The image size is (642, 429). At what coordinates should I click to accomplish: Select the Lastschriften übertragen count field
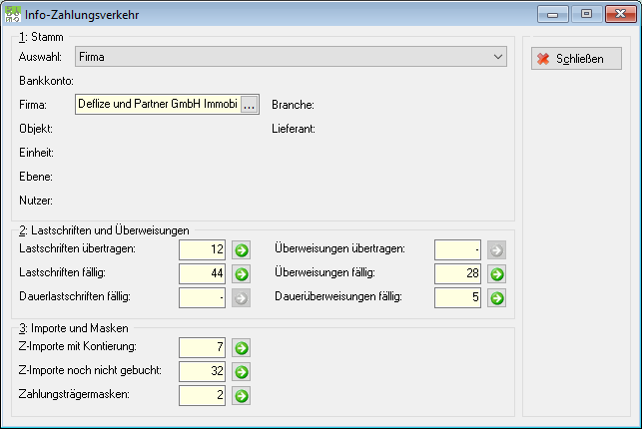coord(203,249)
